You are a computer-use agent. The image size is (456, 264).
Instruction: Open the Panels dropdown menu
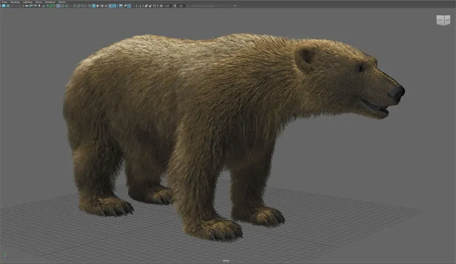coord(62,2)
